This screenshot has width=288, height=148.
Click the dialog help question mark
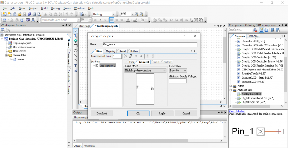184,36
